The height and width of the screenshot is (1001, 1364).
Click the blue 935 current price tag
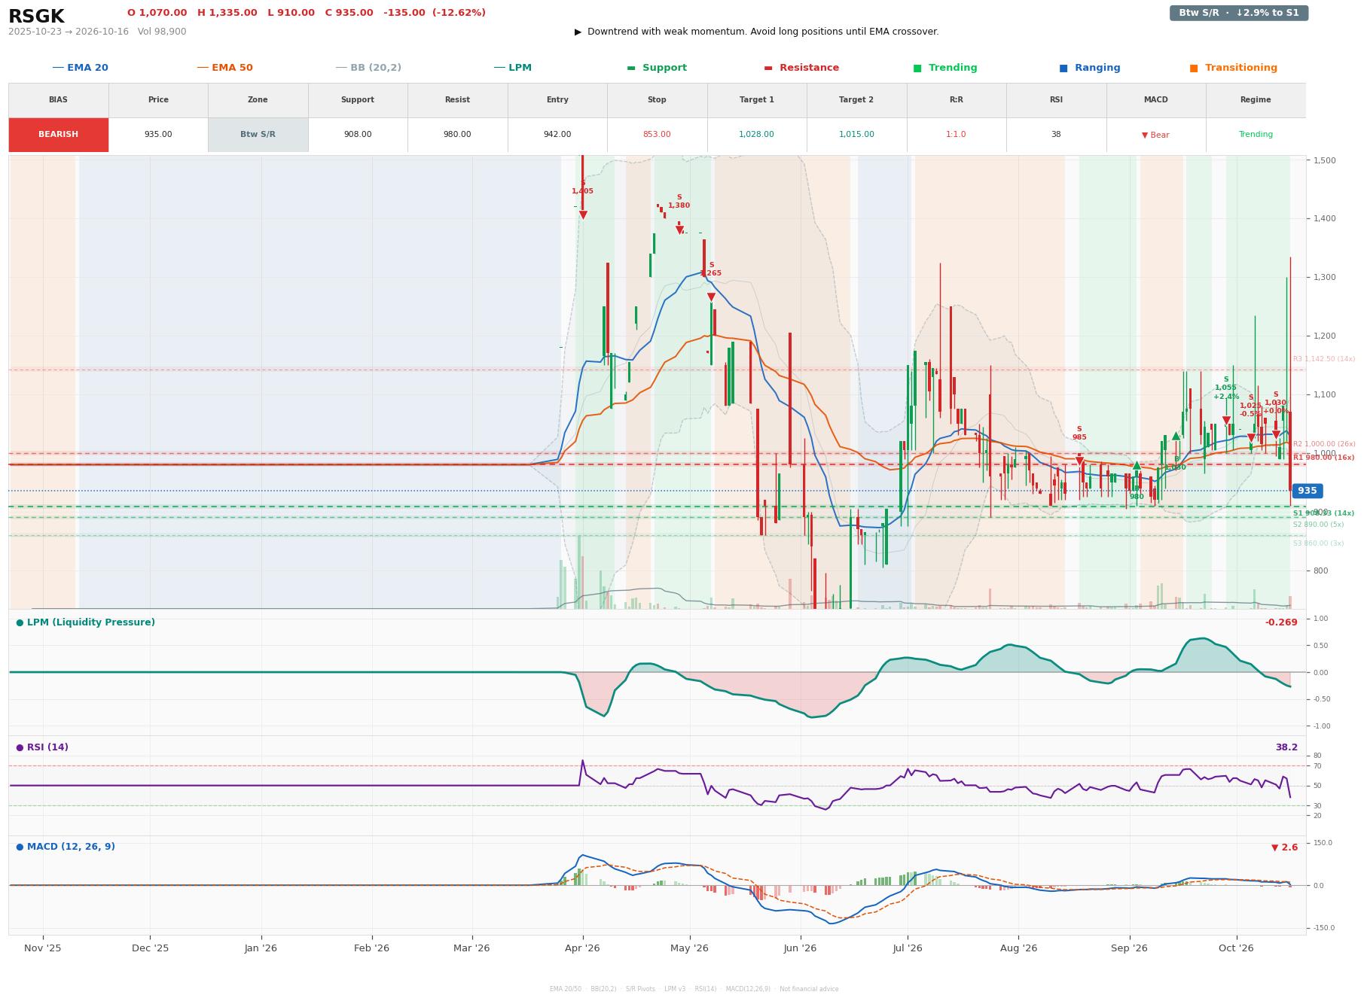click(1307, 491)
